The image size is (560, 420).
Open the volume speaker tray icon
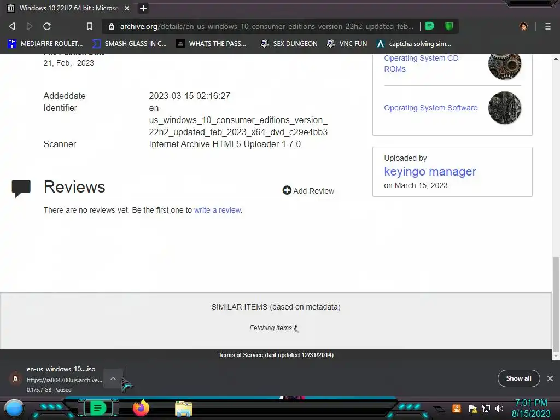(499, 408)
